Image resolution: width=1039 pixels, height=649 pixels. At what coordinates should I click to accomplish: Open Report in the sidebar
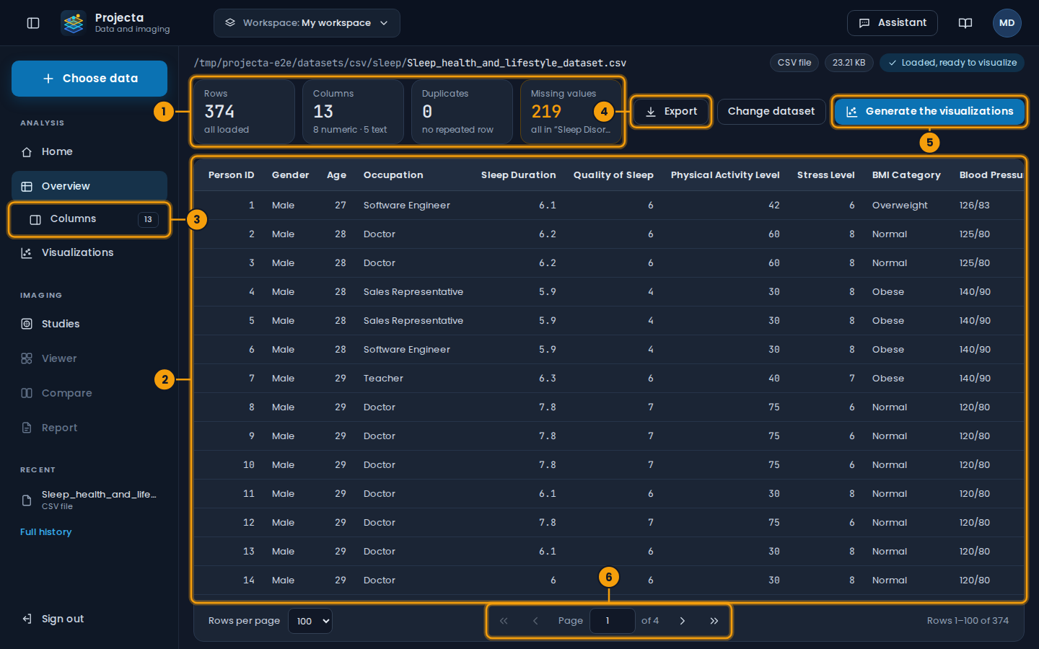pos(89,428)
